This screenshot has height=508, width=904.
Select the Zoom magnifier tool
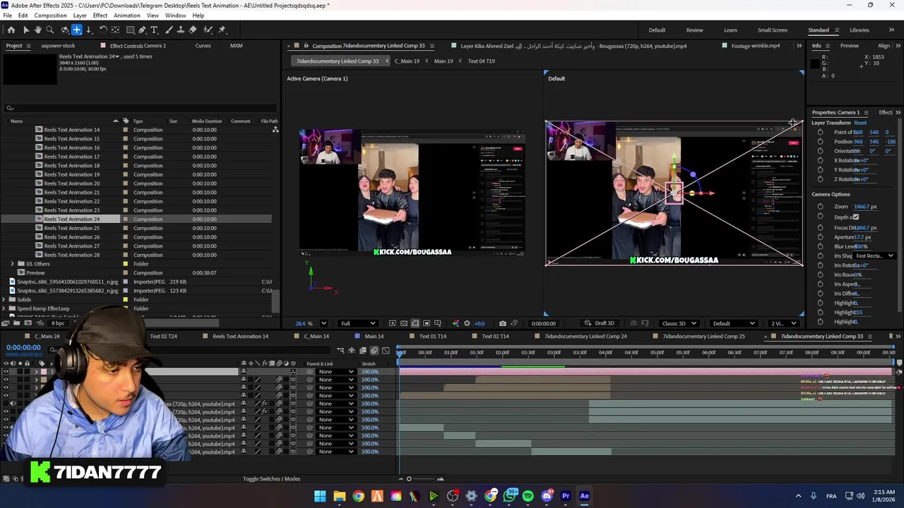point(50,30)
